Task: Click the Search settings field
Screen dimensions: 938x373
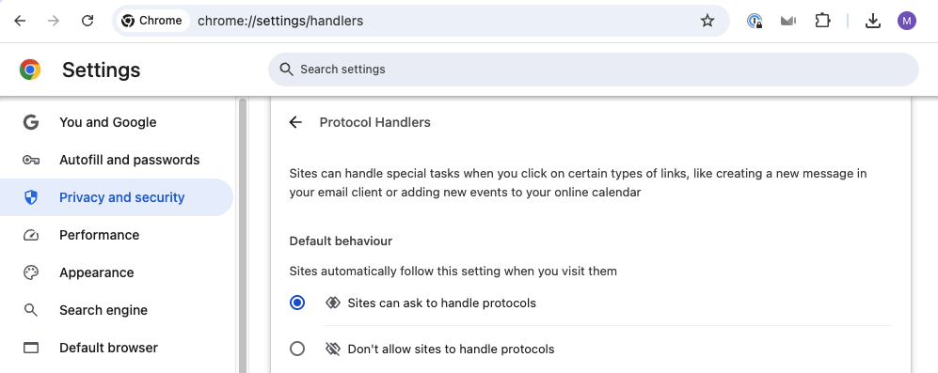Action: click(594, 70)
